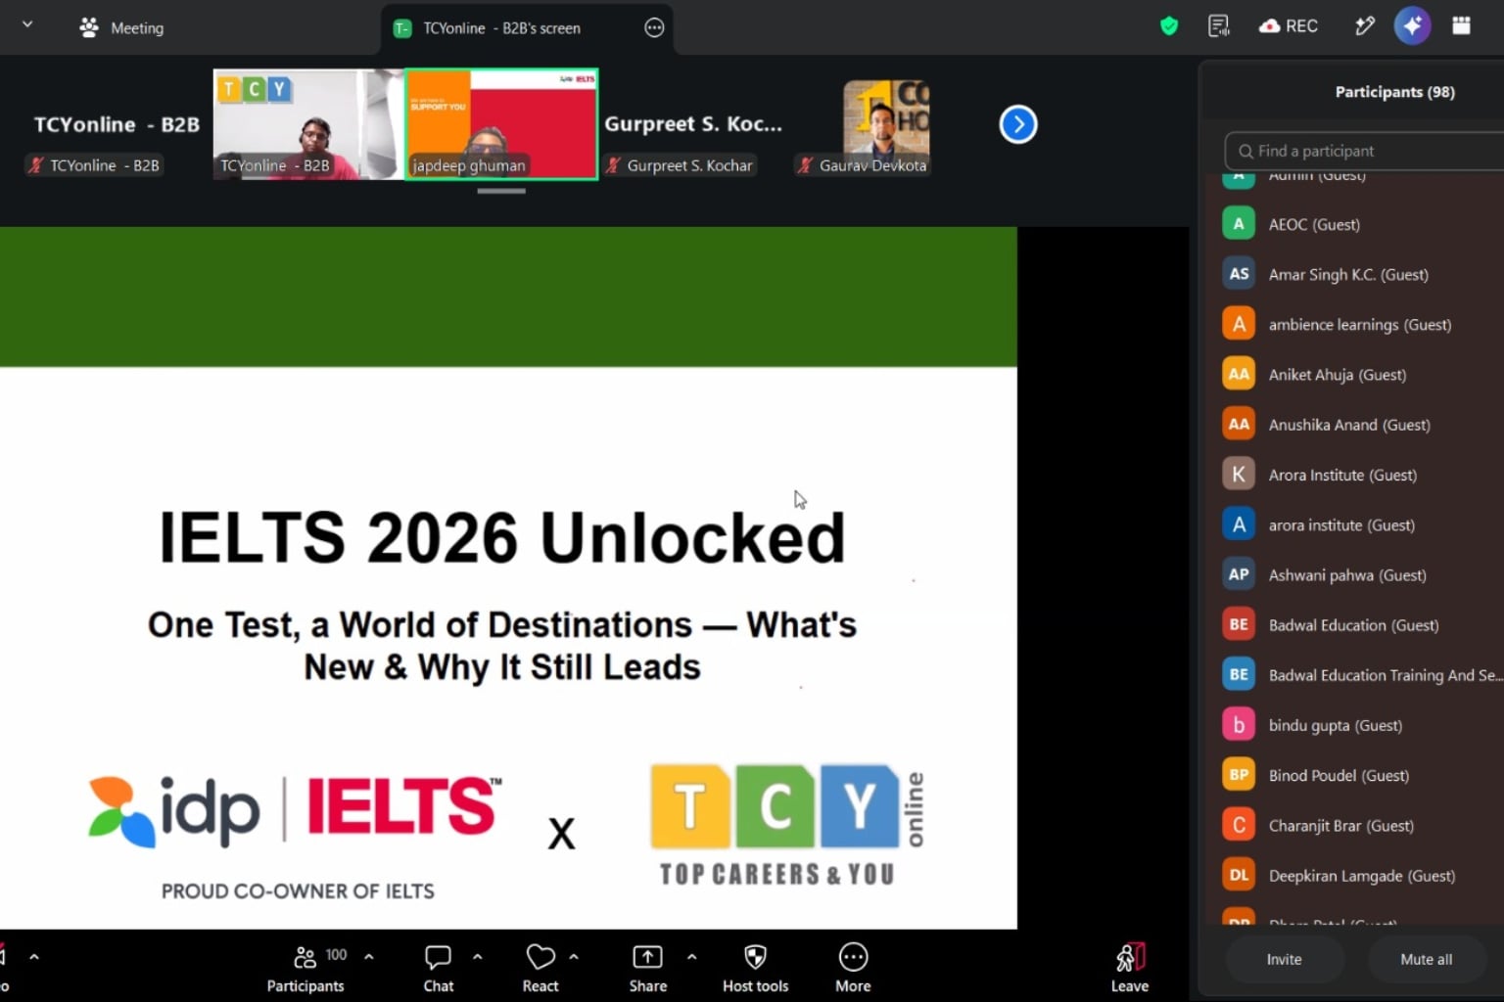Image resolution: width=1504 pixels, height=1002 pixels.
Task: Click the green encryption shield icon
Action: tap(1168, 26)
